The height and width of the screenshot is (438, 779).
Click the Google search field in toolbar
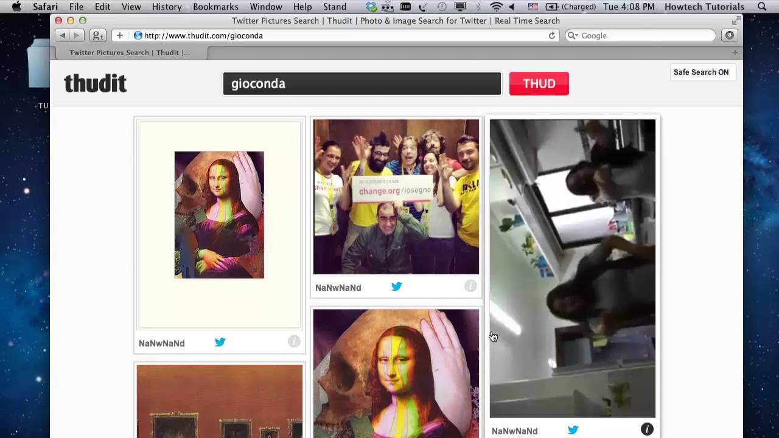coord(641,35)
